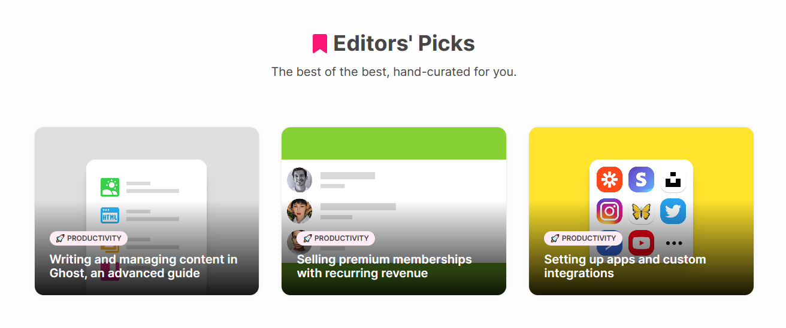Click the second member avatar photo
786x328 pixels.
pos(300,211)
